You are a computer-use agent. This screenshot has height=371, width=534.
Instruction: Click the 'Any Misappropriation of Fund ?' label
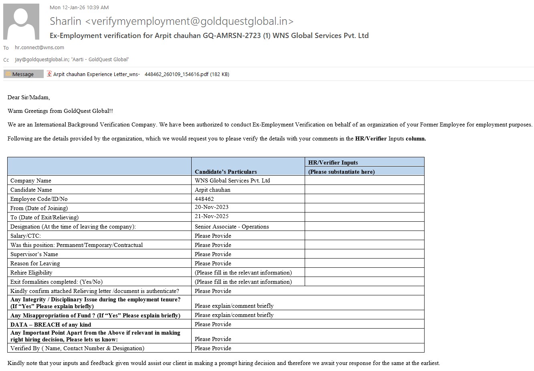pyautogui.click(x=95, y=315)
